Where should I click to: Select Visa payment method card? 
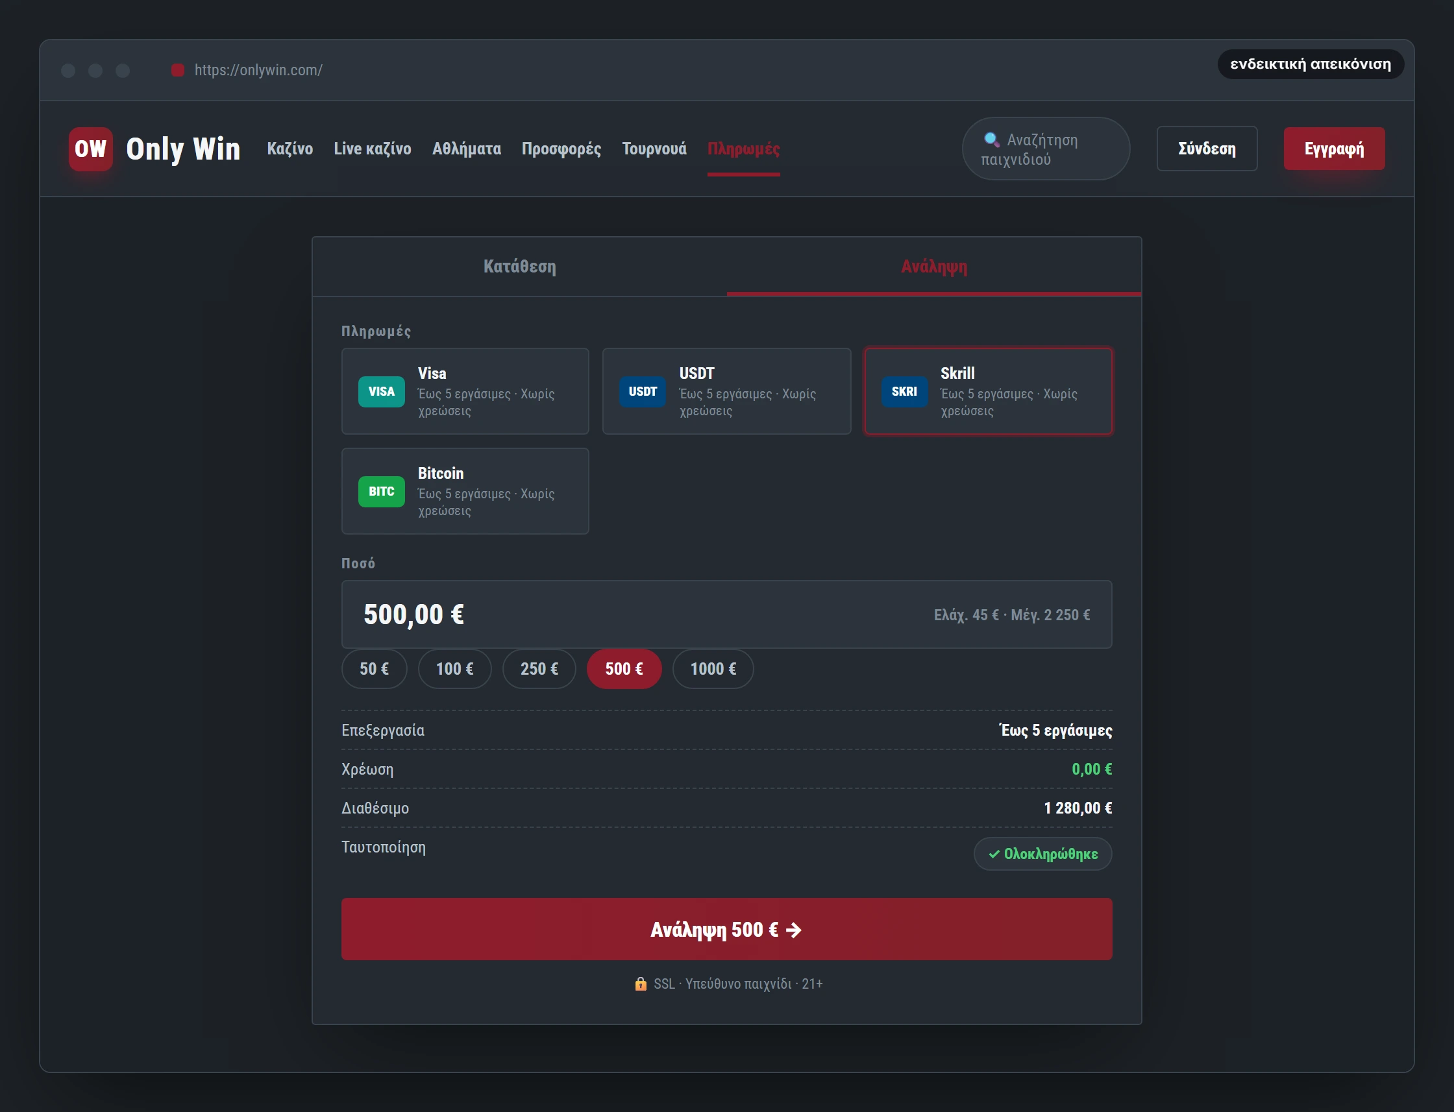[465, 391]
